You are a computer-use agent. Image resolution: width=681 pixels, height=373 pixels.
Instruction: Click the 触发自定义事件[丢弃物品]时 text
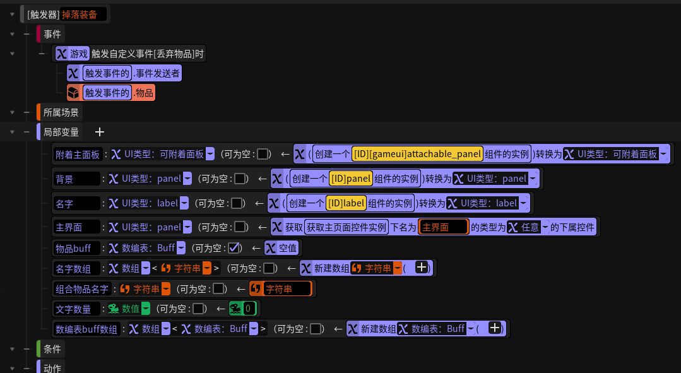coord(147,54)
